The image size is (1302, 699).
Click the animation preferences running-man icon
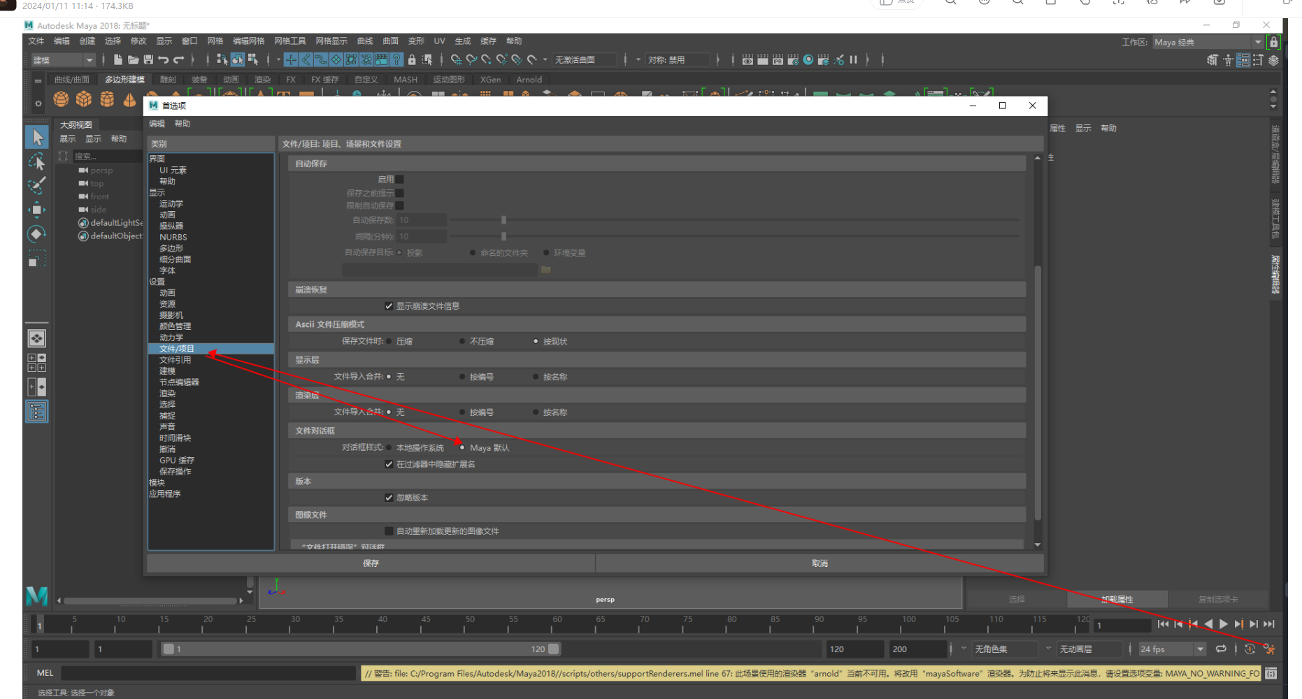(1269, 649)
